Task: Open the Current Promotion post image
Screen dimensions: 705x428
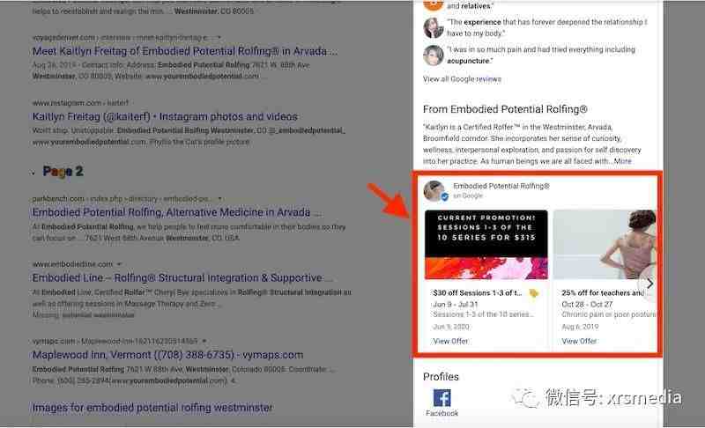Action: [486, 245]
